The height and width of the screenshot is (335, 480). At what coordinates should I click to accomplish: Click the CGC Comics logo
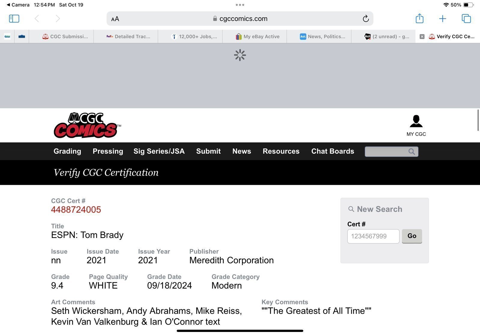click(x=87, y=125)
